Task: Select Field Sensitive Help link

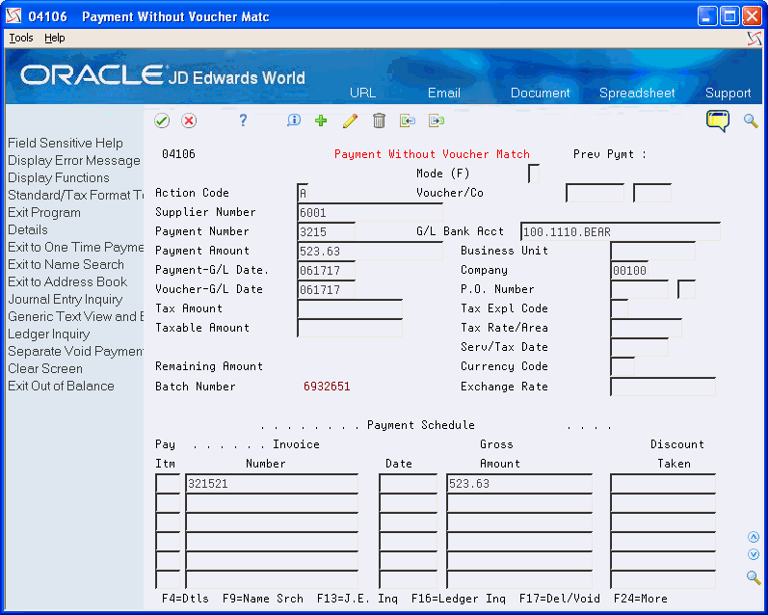Action: coord(66,143)
